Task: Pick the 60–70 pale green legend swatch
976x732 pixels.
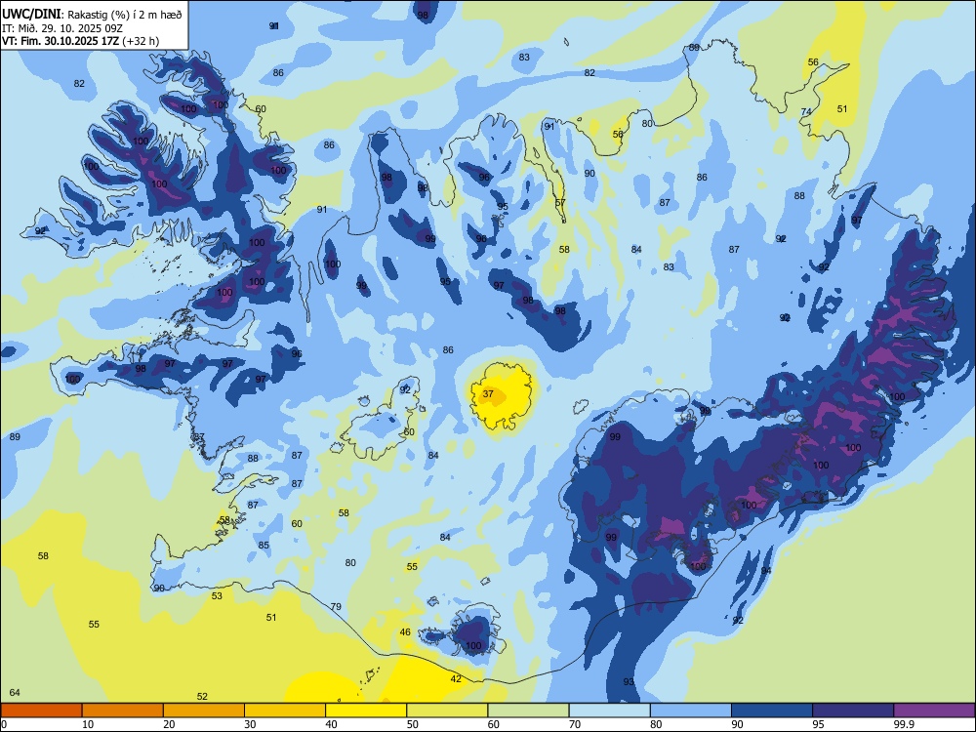Action: pyautogui.click(x=528, y=711)
